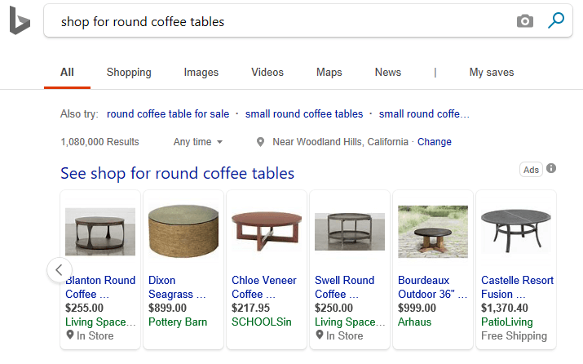Switch to the Shopping tab
Screen dimensions: 583x364
(x=129, y=72)
